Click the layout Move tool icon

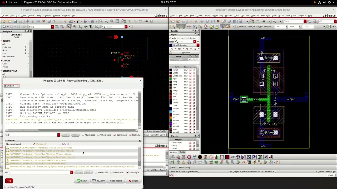[202, 21]
